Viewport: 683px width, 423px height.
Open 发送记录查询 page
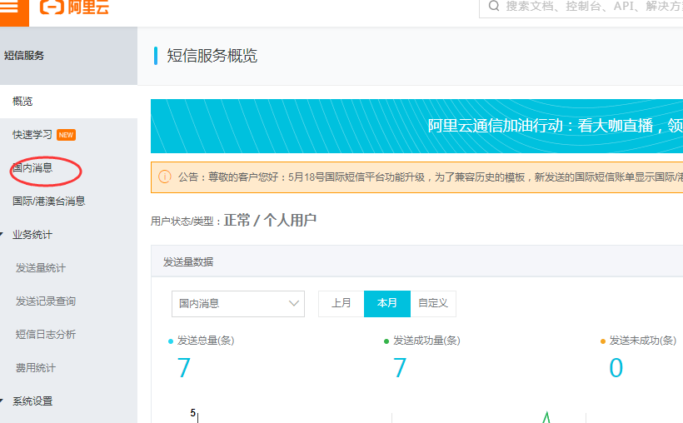click(46, 301)
